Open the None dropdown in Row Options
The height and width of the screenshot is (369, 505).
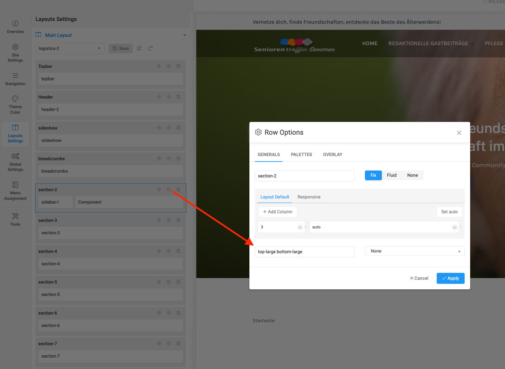415,251
